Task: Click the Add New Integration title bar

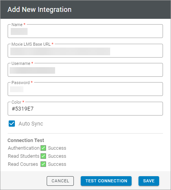Action: 85,10
